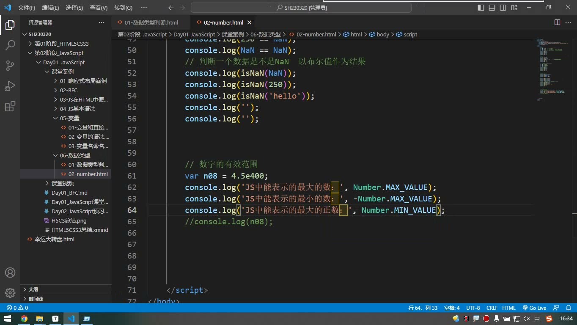Split the editor to the right
Viewport: 577px width, 325px height.
pos(557,22)
